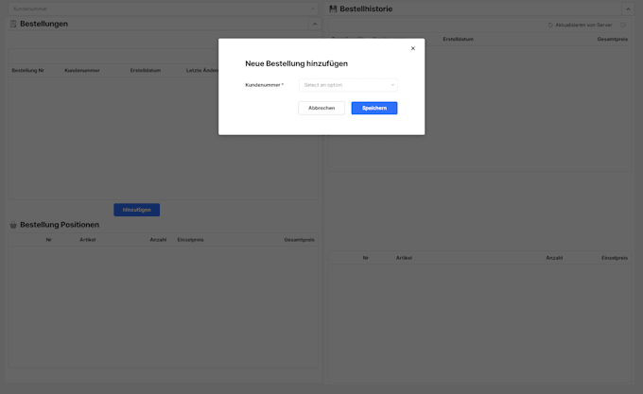
Task: Click the Hinzufügen button under Bestellungen
Action: pyautogui.click(x=136, y=210)
